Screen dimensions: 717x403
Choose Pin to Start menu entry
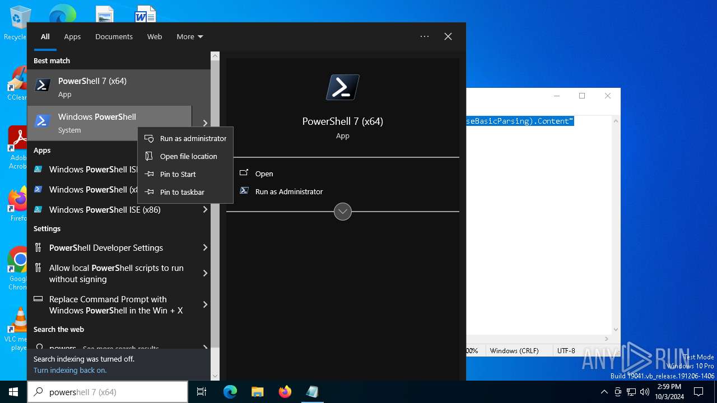(x=185, y=174)
